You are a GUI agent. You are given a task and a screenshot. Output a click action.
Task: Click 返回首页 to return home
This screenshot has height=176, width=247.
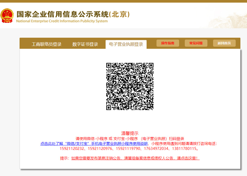(x=224, y=43)
